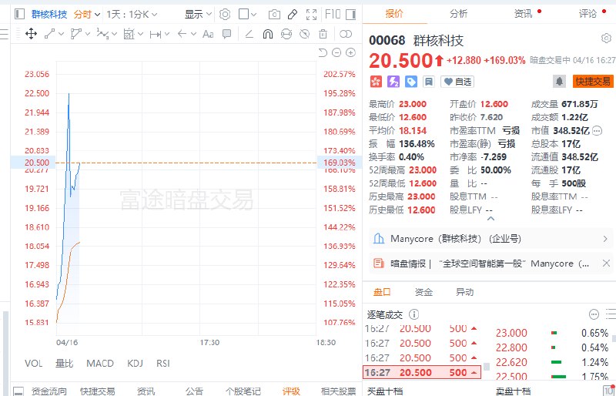Add the MACD indicator

[x=100, y=364]
